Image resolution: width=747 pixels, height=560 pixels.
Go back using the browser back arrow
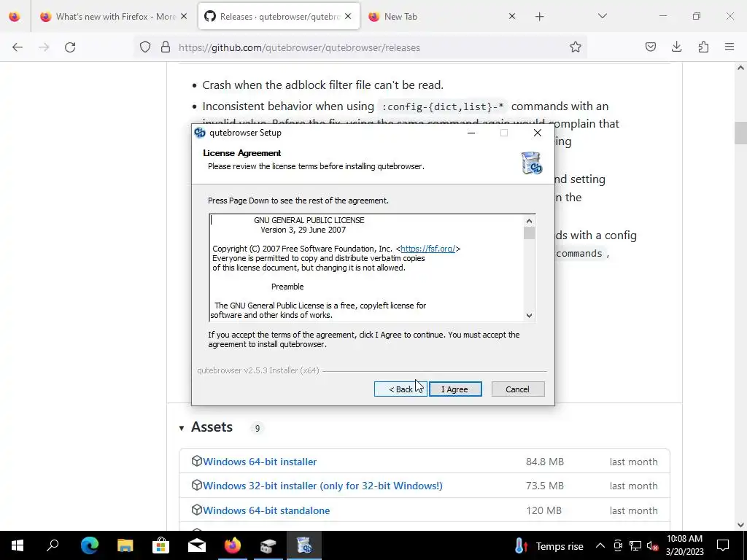pyautogui.click(x=18, y=47)
